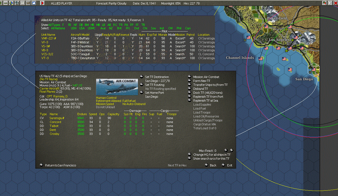Click the cloud weather icon in toolbar

click(34, 3)
